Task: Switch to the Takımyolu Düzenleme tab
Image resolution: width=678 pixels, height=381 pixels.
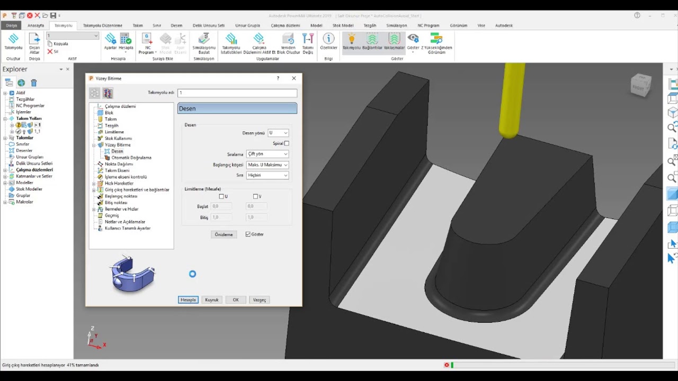Action: pyautogui.click(x=103, y=25)
